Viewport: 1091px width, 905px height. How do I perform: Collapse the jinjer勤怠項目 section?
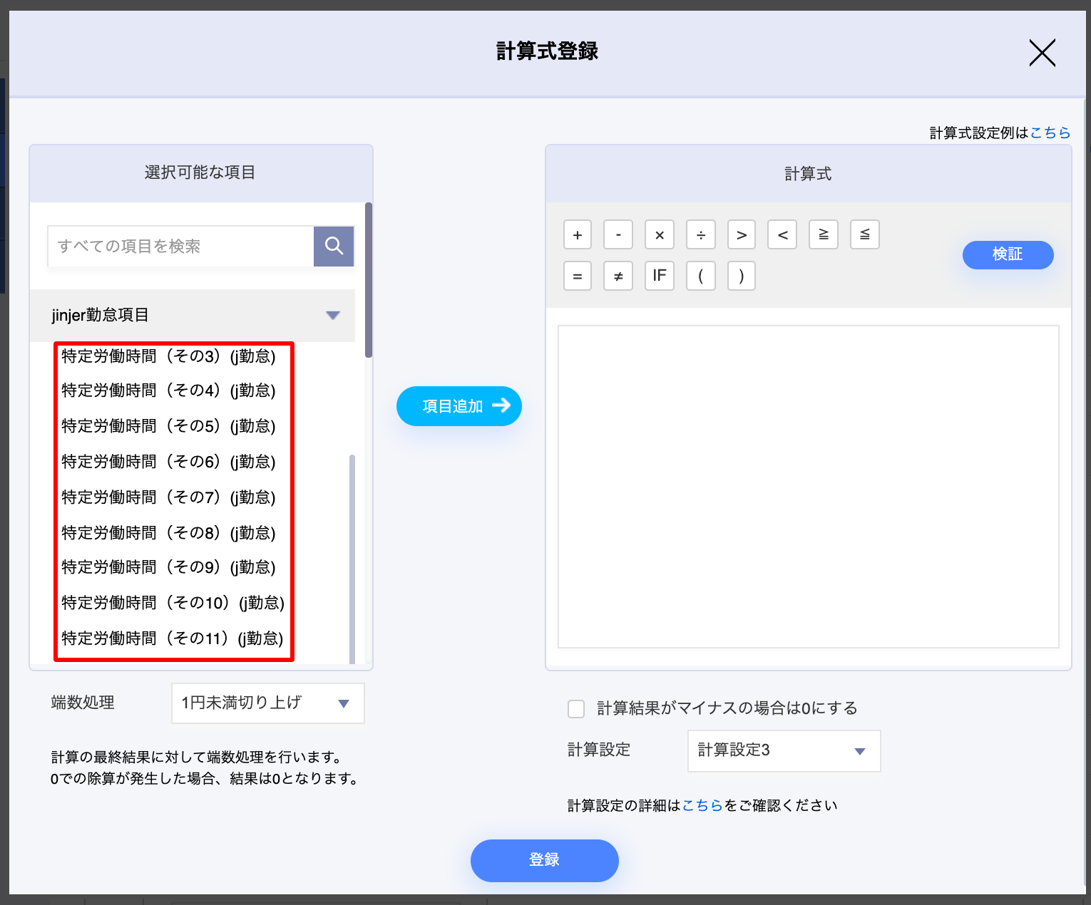332,315
